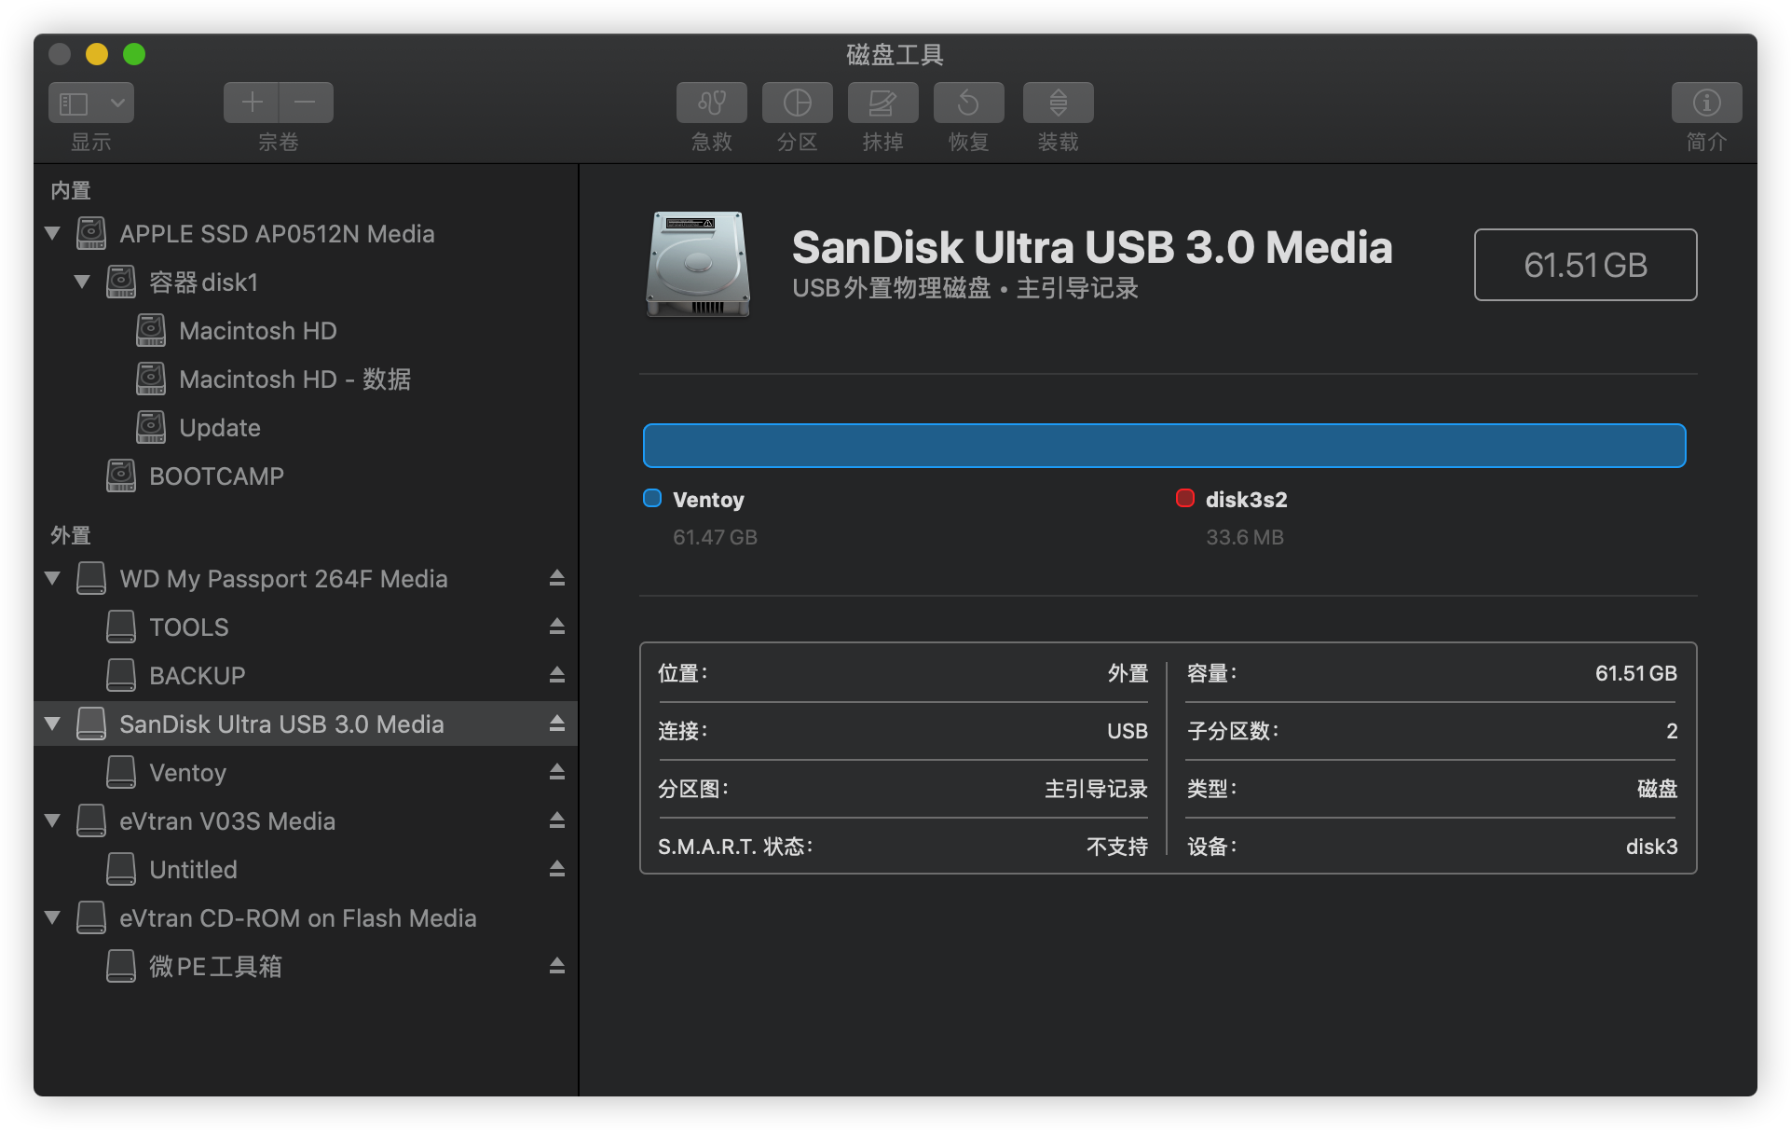Click the blue Ventoy partition usage bar

1163,446
